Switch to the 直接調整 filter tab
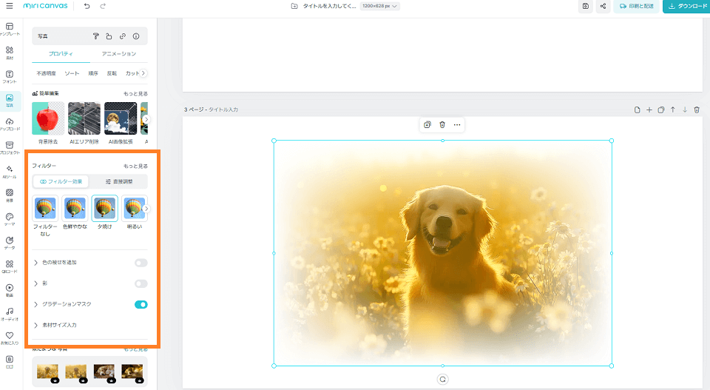This screenshot has height=390, width=710. coord(118,181)
